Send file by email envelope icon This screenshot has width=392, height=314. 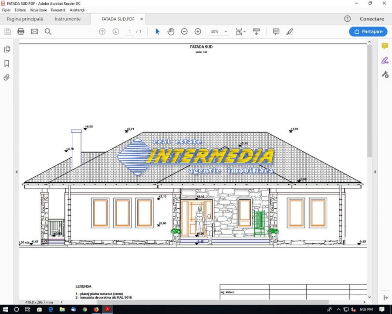pos(34,31)
